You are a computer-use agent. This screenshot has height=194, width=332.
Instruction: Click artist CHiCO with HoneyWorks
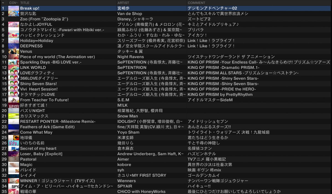(141, 192)
